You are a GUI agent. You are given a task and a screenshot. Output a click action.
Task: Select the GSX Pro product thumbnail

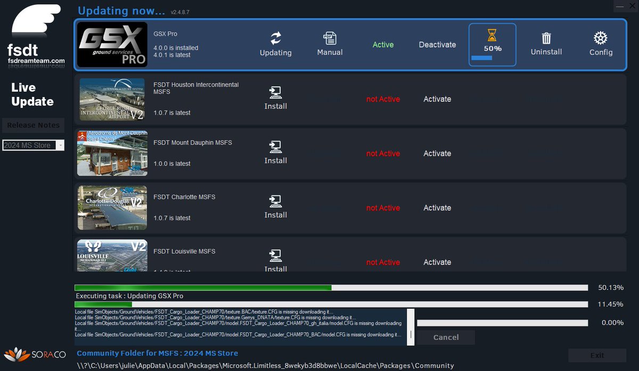pos(112,45)
